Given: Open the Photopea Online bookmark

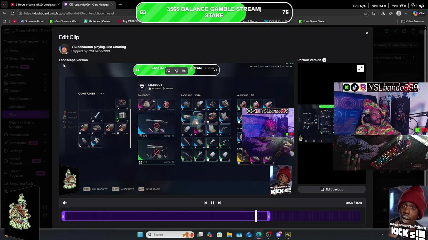Looking at the screenshot, I should [x=98, y=21].
